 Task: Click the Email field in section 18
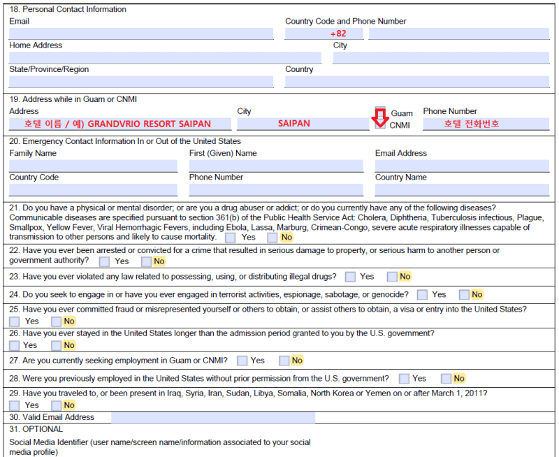coord(141,34)
